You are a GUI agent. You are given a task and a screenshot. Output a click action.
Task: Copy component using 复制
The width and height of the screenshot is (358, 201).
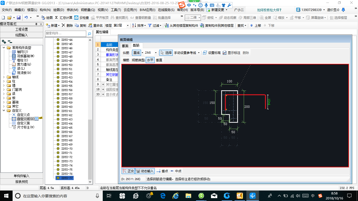click(80, 25)
